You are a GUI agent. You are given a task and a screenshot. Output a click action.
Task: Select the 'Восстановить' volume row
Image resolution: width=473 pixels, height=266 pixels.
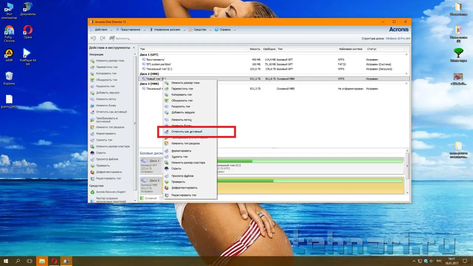pos(274,59)
